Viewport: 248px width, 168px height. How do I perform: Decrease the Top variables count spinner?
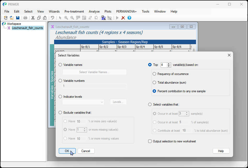(169, 66)
